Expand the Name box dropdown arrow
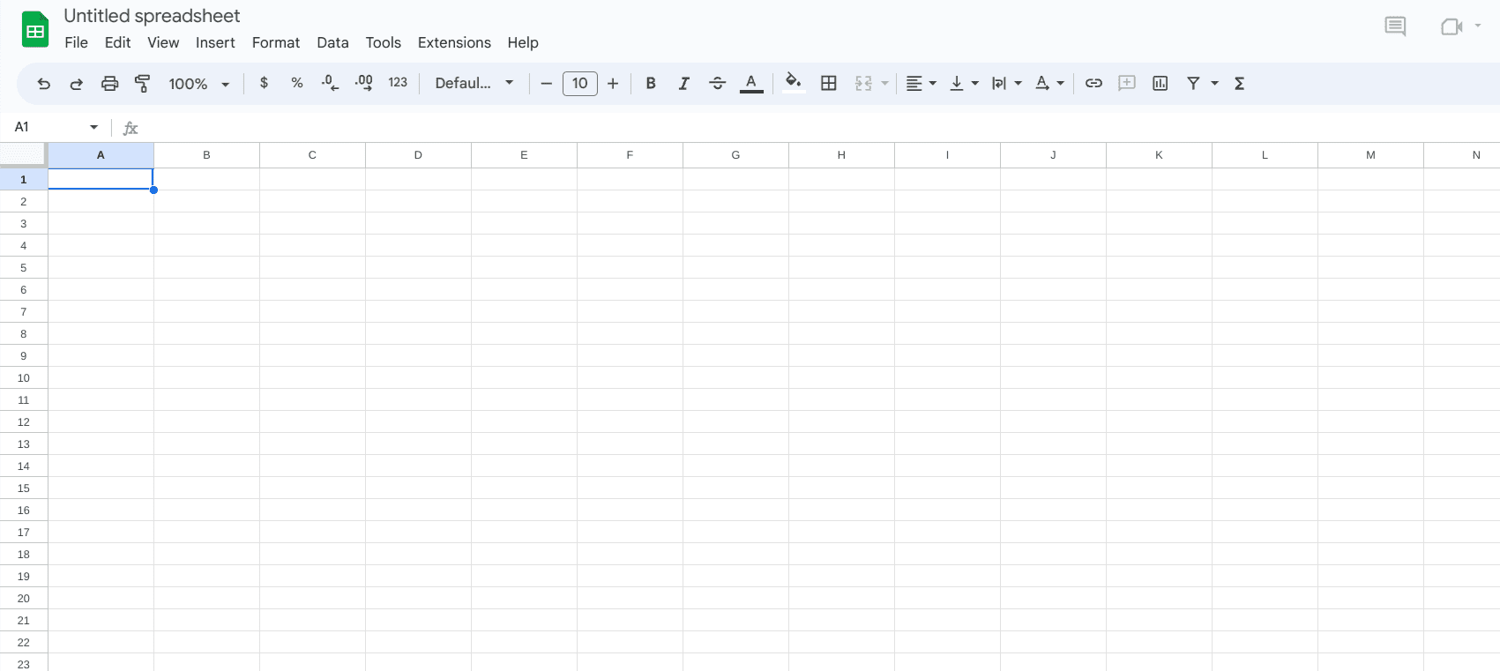Image resolution: width=1500 pixels, height=671 pixels. (x=93, y=127)
